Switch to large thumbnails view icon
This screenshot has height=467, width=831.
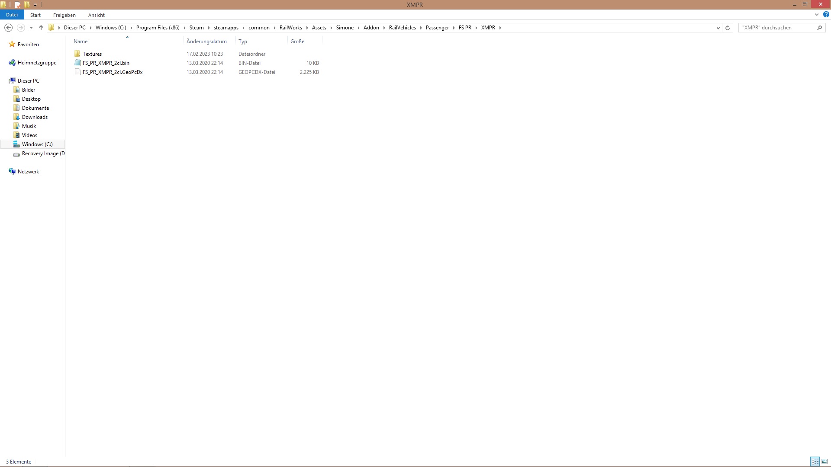click(825, 462)
